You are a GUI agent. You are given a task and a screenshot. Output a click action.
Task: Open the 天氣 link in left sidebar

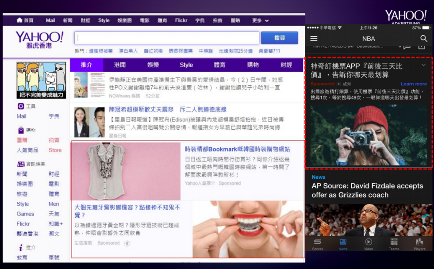pos(54,214)
